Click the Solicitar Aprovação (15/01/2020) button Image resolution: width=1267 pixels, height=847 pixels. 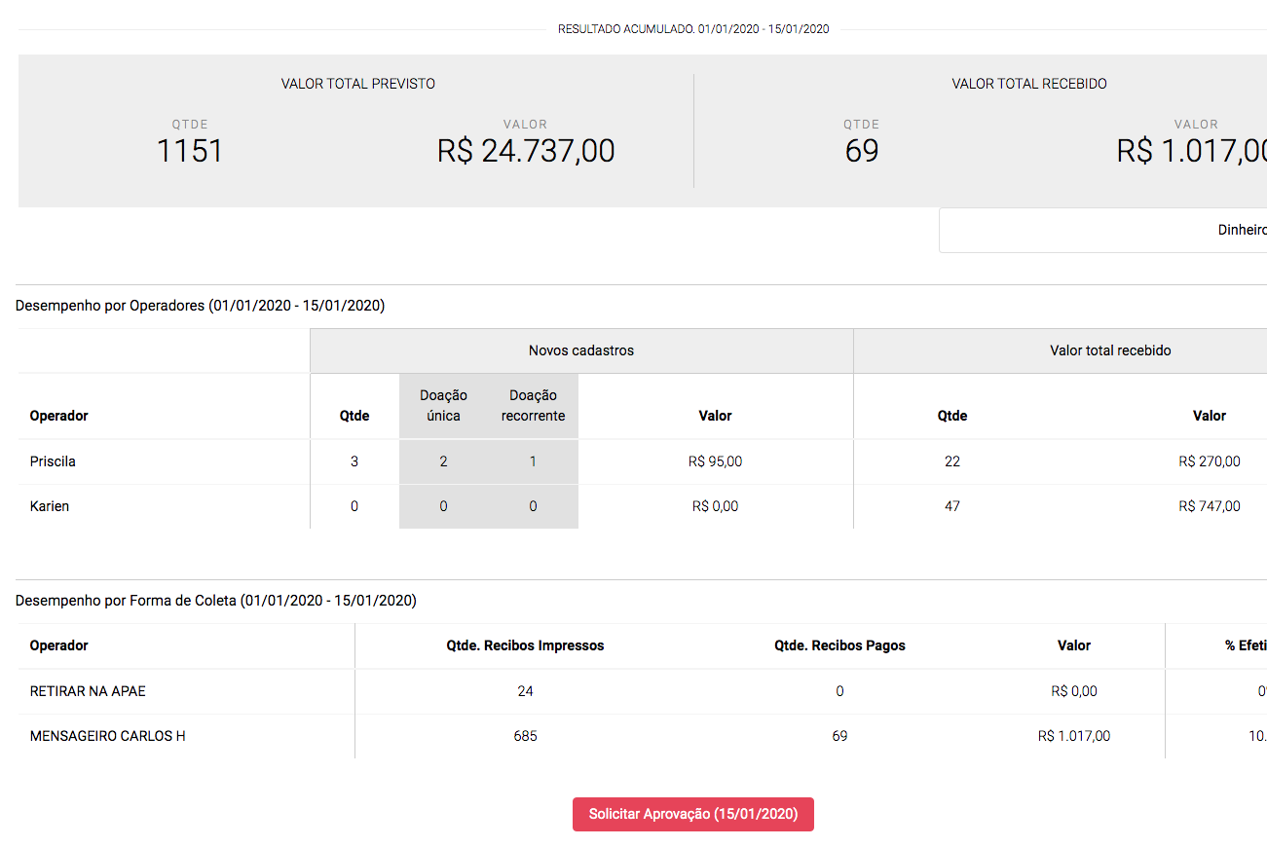(x=692, y=814)
